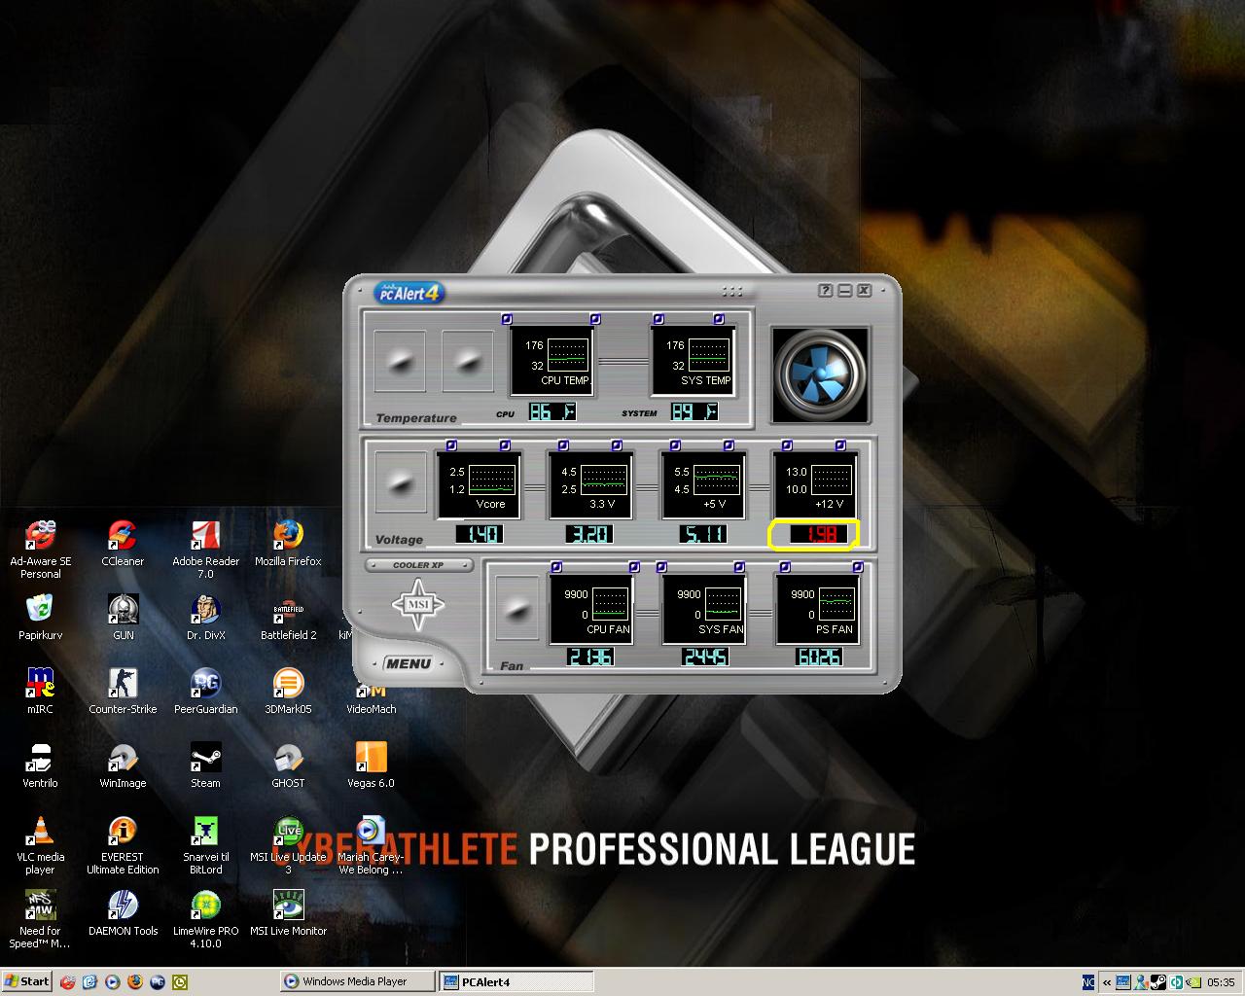Select the VLC media player desktop icon

point(40,845)
